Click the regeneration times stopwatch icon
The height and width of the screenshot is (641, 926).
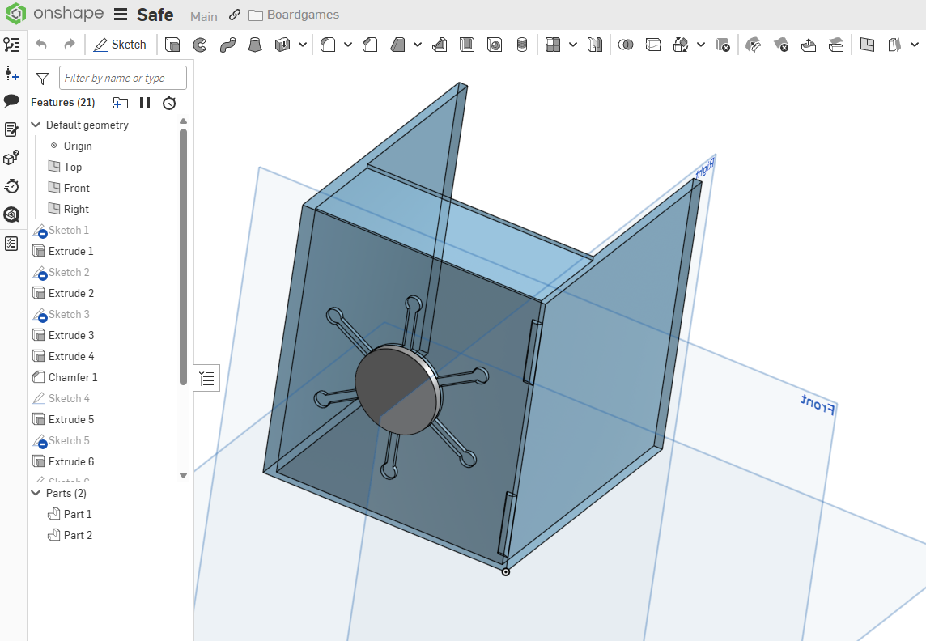point(168,103)
